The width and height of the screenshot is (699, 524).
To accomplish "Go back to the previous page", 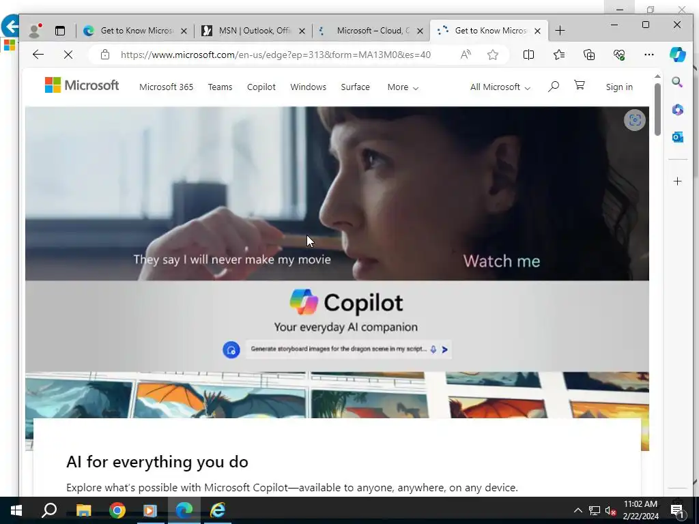I will coord(38,55).
